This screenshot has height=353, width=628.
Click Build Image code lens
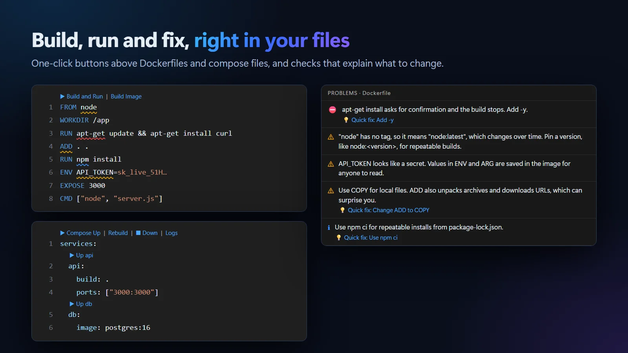pyautogui.click(x=126, y=96)
